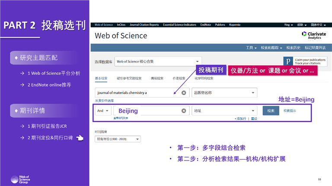Open Journal Citation Reports link
The image size is (332, 186).
144,25
